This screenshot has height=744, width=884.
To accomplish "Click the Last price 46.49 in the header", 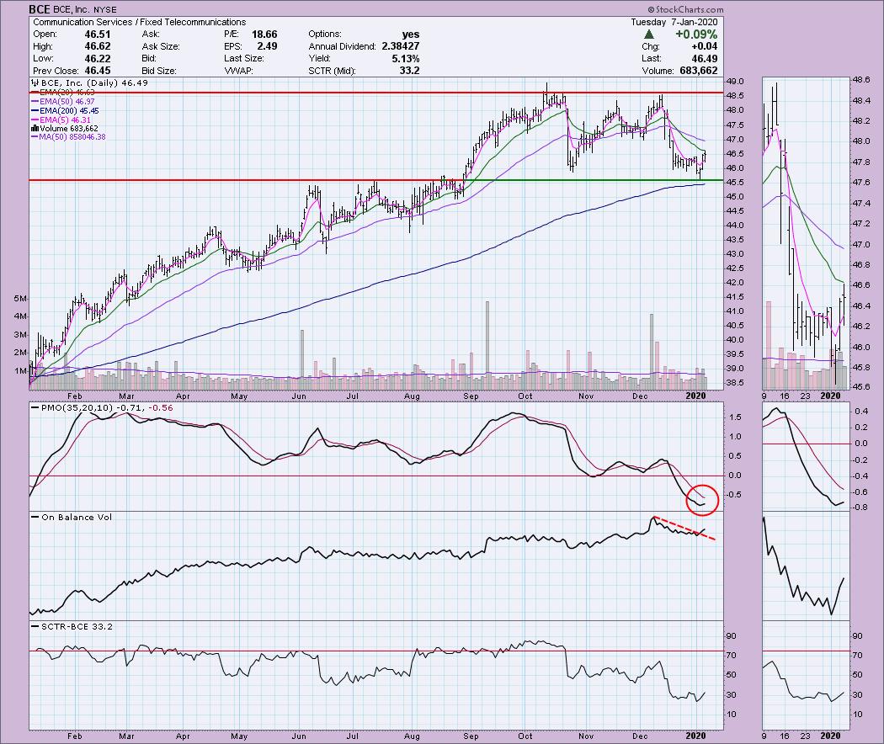I will click(x=705, y=59).
